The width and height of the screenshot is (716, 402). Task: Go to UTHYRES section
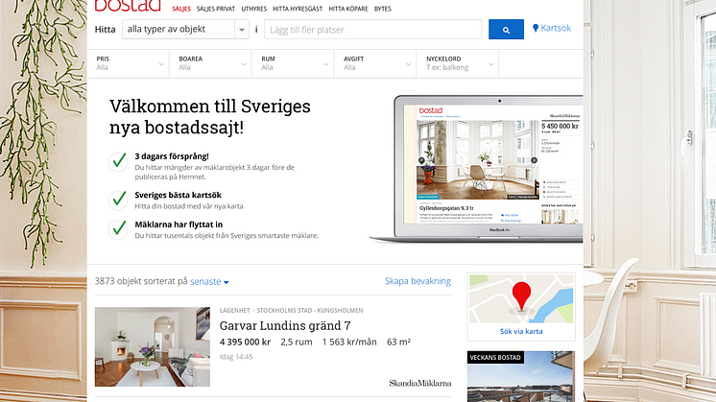pos(254,9)
